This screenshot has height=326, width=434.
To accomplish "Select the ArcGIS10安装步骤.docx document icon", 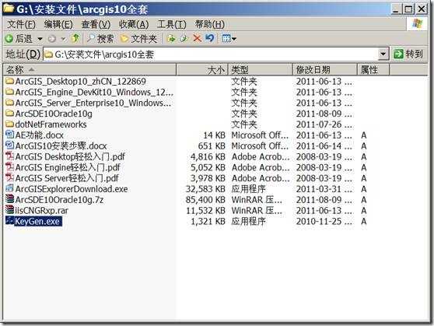I will [9, 145].
